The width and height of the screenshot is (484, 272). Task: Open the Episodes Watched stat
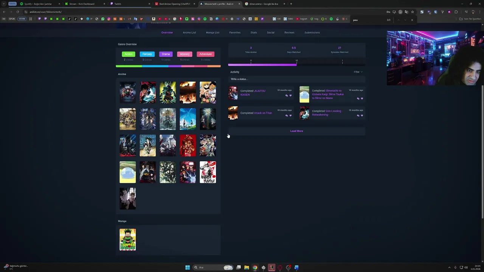(x=340, y=50)
